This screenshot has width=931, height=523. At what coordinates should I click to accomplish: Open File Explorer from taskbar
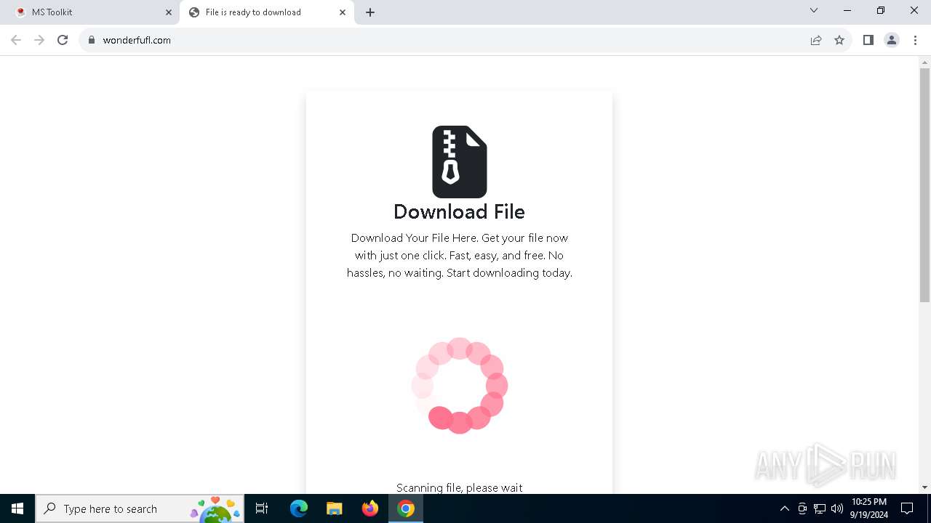pyautogui.click(x=335, y=508)
